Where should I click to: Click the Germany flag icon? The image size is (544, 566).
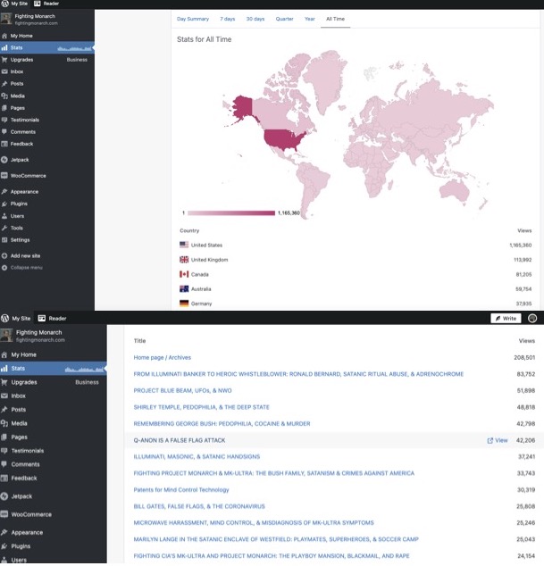click(184, 304)
